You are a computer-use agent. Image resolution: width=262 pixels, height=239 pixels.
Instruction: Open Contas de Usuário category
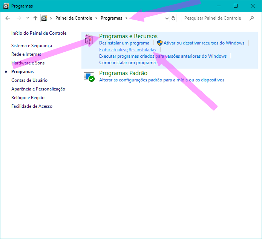[29, 80]
